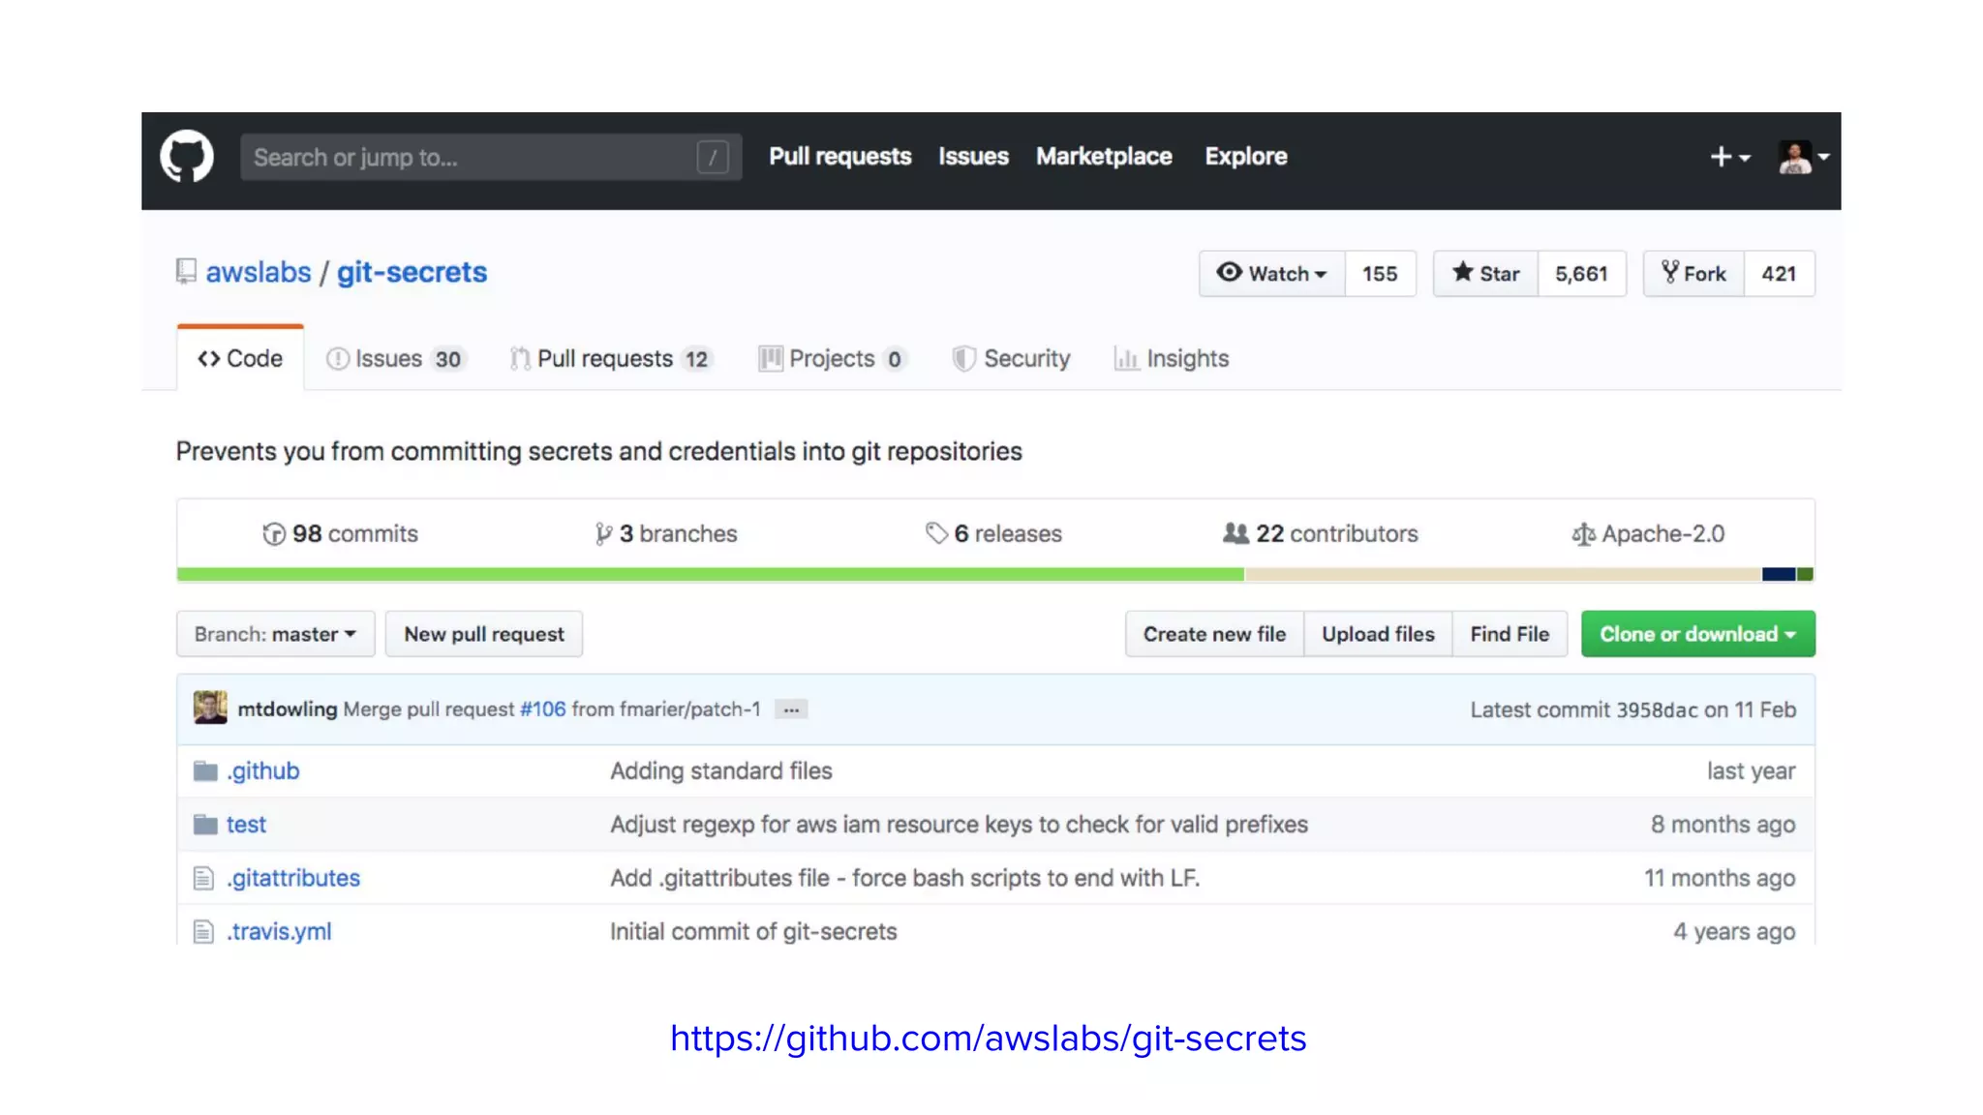Focus the Search or jump to field

coord(491,157)
